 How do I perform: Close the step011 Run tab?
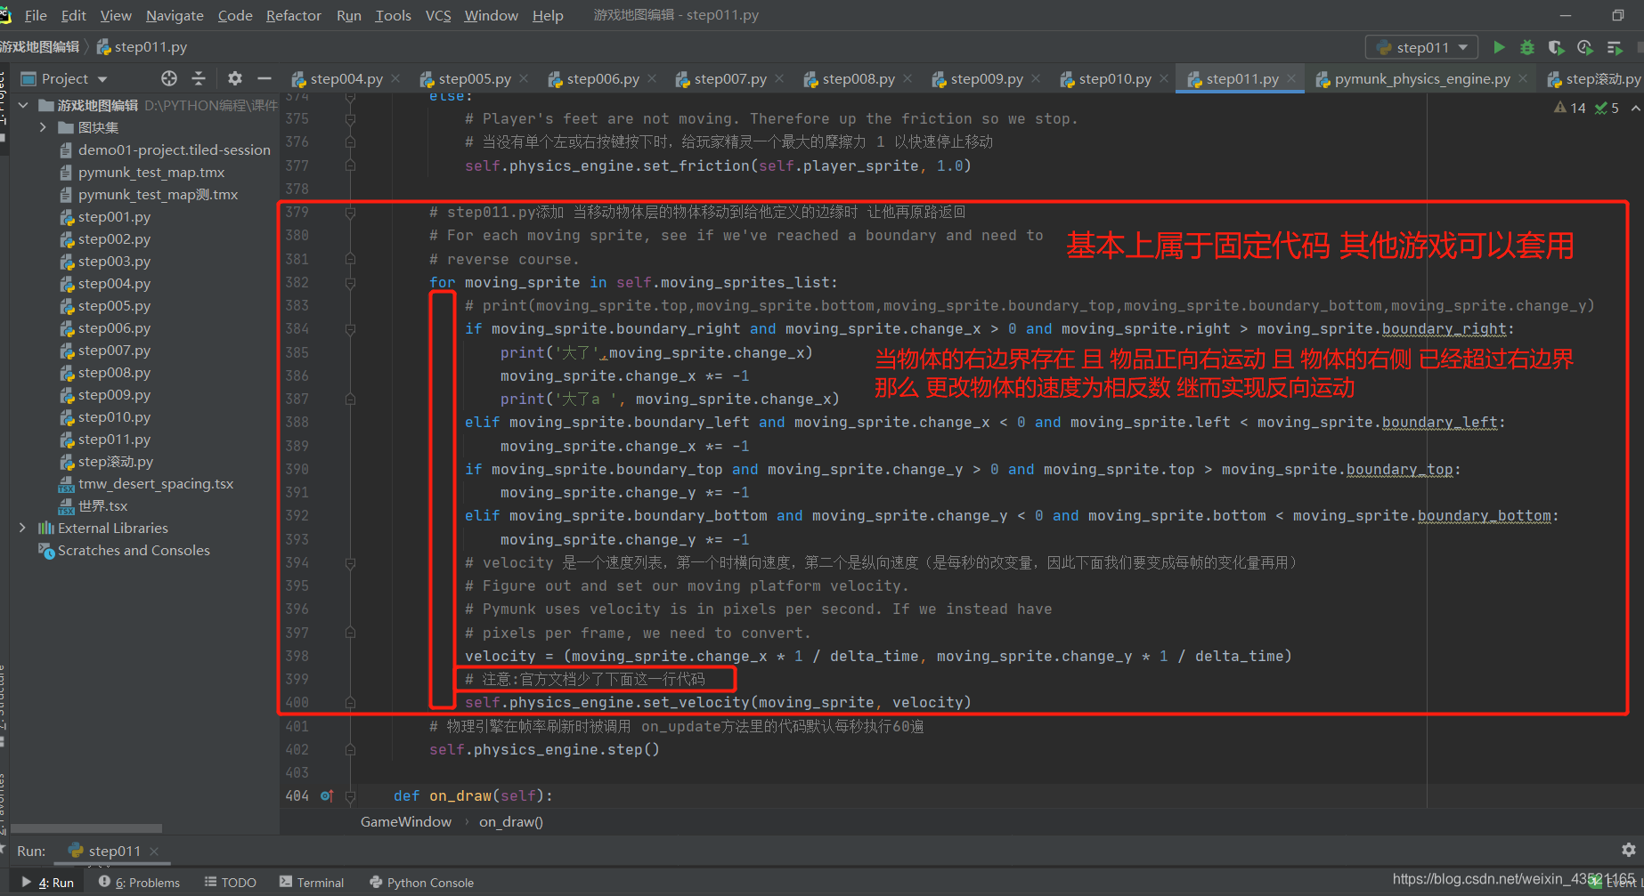pos(154,852)
